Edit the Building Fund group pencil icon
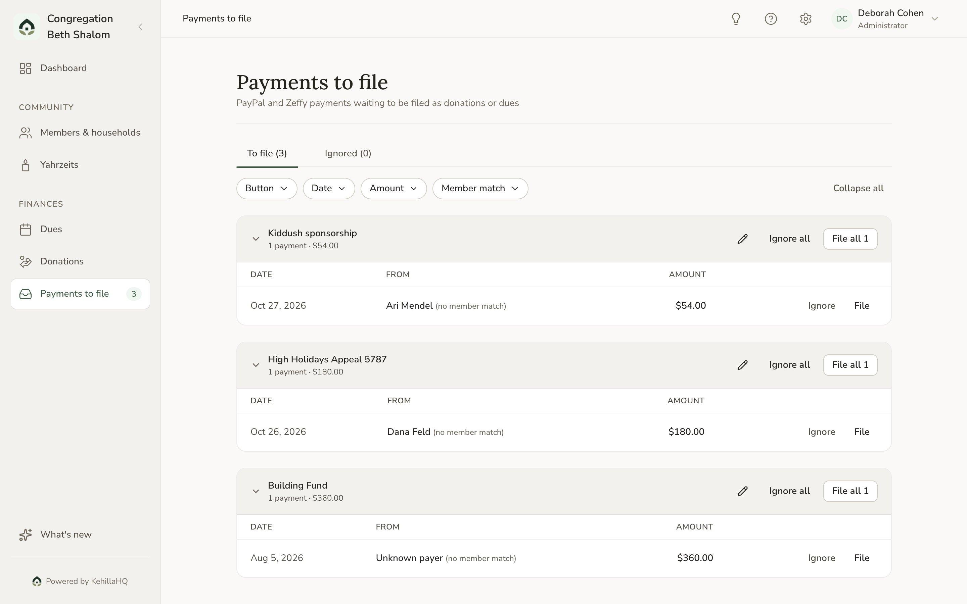This screenshot has height=604, width=967. tap(742, 491)
